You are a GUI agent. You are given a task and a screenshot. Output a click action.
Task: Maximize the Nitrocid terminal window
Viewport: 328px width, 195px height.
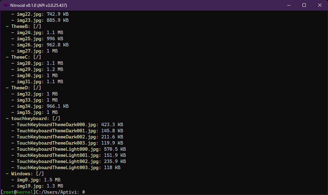[x=304, y=5]
